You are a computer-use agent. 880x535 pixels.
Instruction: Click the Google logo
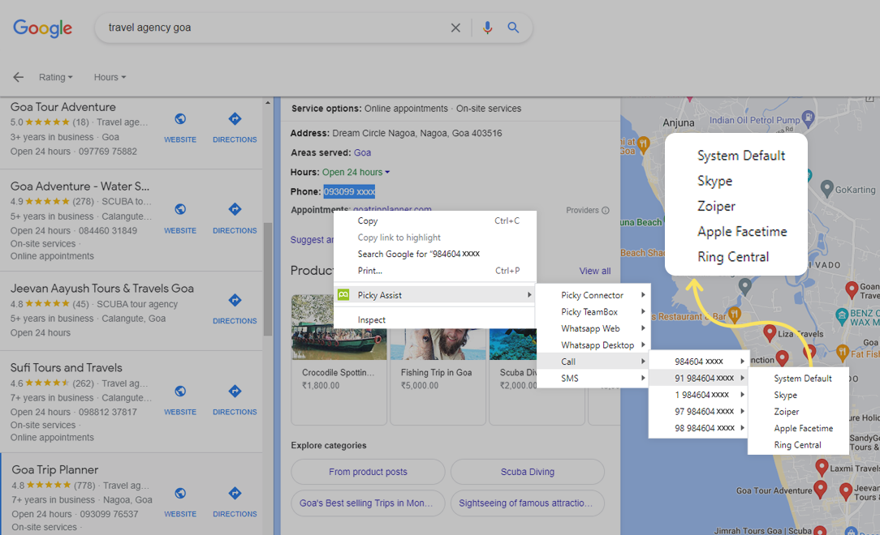click(x=42, y=28)
